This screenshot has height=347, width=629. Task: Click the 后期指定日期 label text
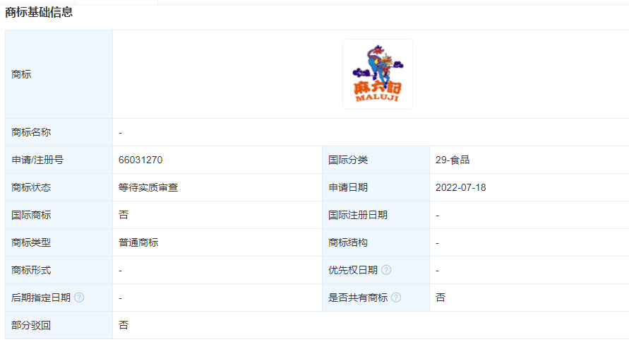pos(41,298)
